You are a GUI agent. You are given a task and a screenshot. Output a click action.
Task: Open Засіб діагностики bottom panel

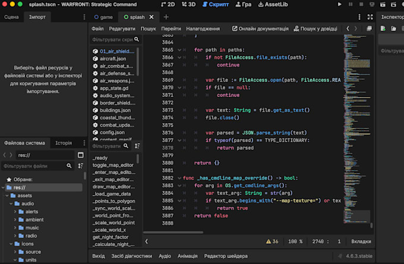click(132, 256)
